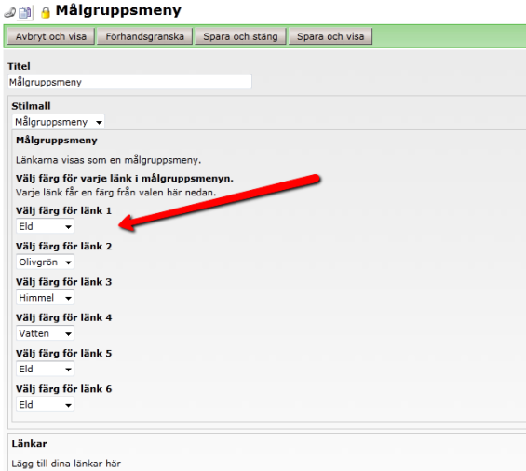Image resolution: width=526 pixels, height=471 pixels.
Task: Click Spara och stäng button
Action: tap(240, 36)
